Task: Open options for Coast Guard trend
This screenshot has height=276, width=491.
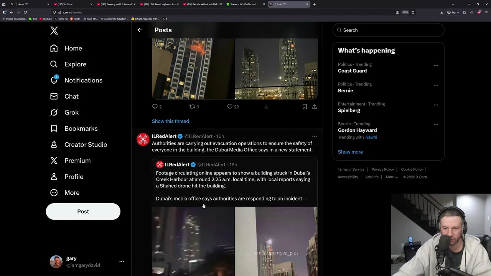Action: 436,66
